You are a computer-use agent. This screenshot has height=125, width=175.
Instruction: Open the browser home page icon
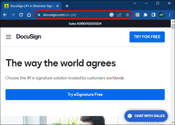point(29,15)
